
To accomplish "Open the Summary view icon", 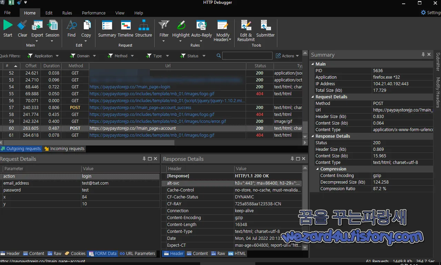I will pyautogui.click(x=107, y=25).
